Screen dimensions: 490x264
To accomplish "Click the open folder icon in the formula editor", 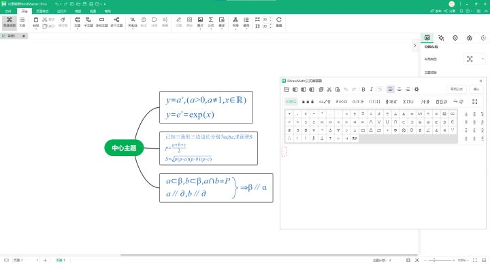I will click(287, 89).
